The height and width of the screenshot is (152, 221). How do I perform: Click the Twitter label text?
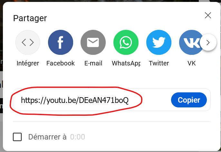click(159, 63)
